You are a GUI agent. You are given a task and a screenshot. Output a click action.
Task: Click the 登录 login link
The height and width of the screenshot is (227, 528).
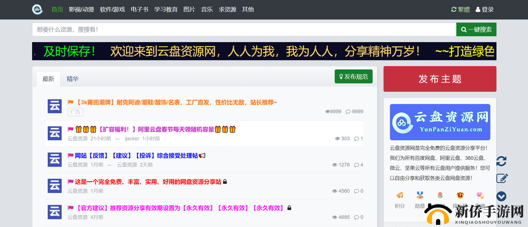tap(484, 10)
